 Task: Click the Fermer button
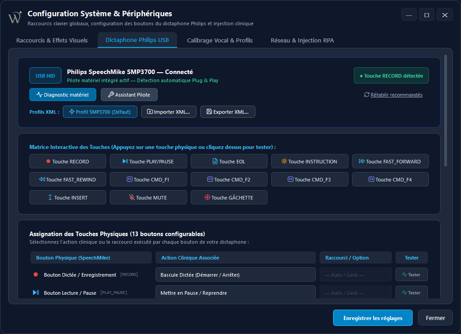435,318
